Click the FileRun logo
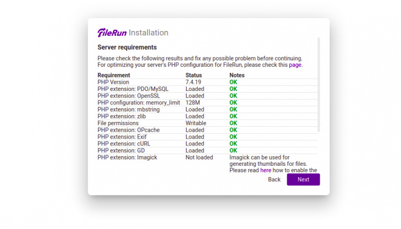This screenshot has width=401, height=229. (112, 33)
